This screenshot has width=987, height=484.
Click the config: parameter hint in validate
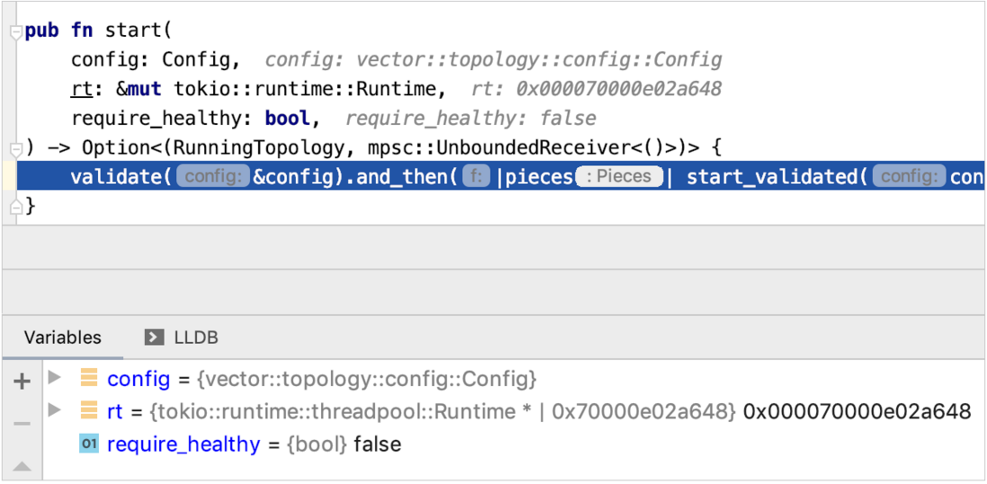(x=213, y=177)
